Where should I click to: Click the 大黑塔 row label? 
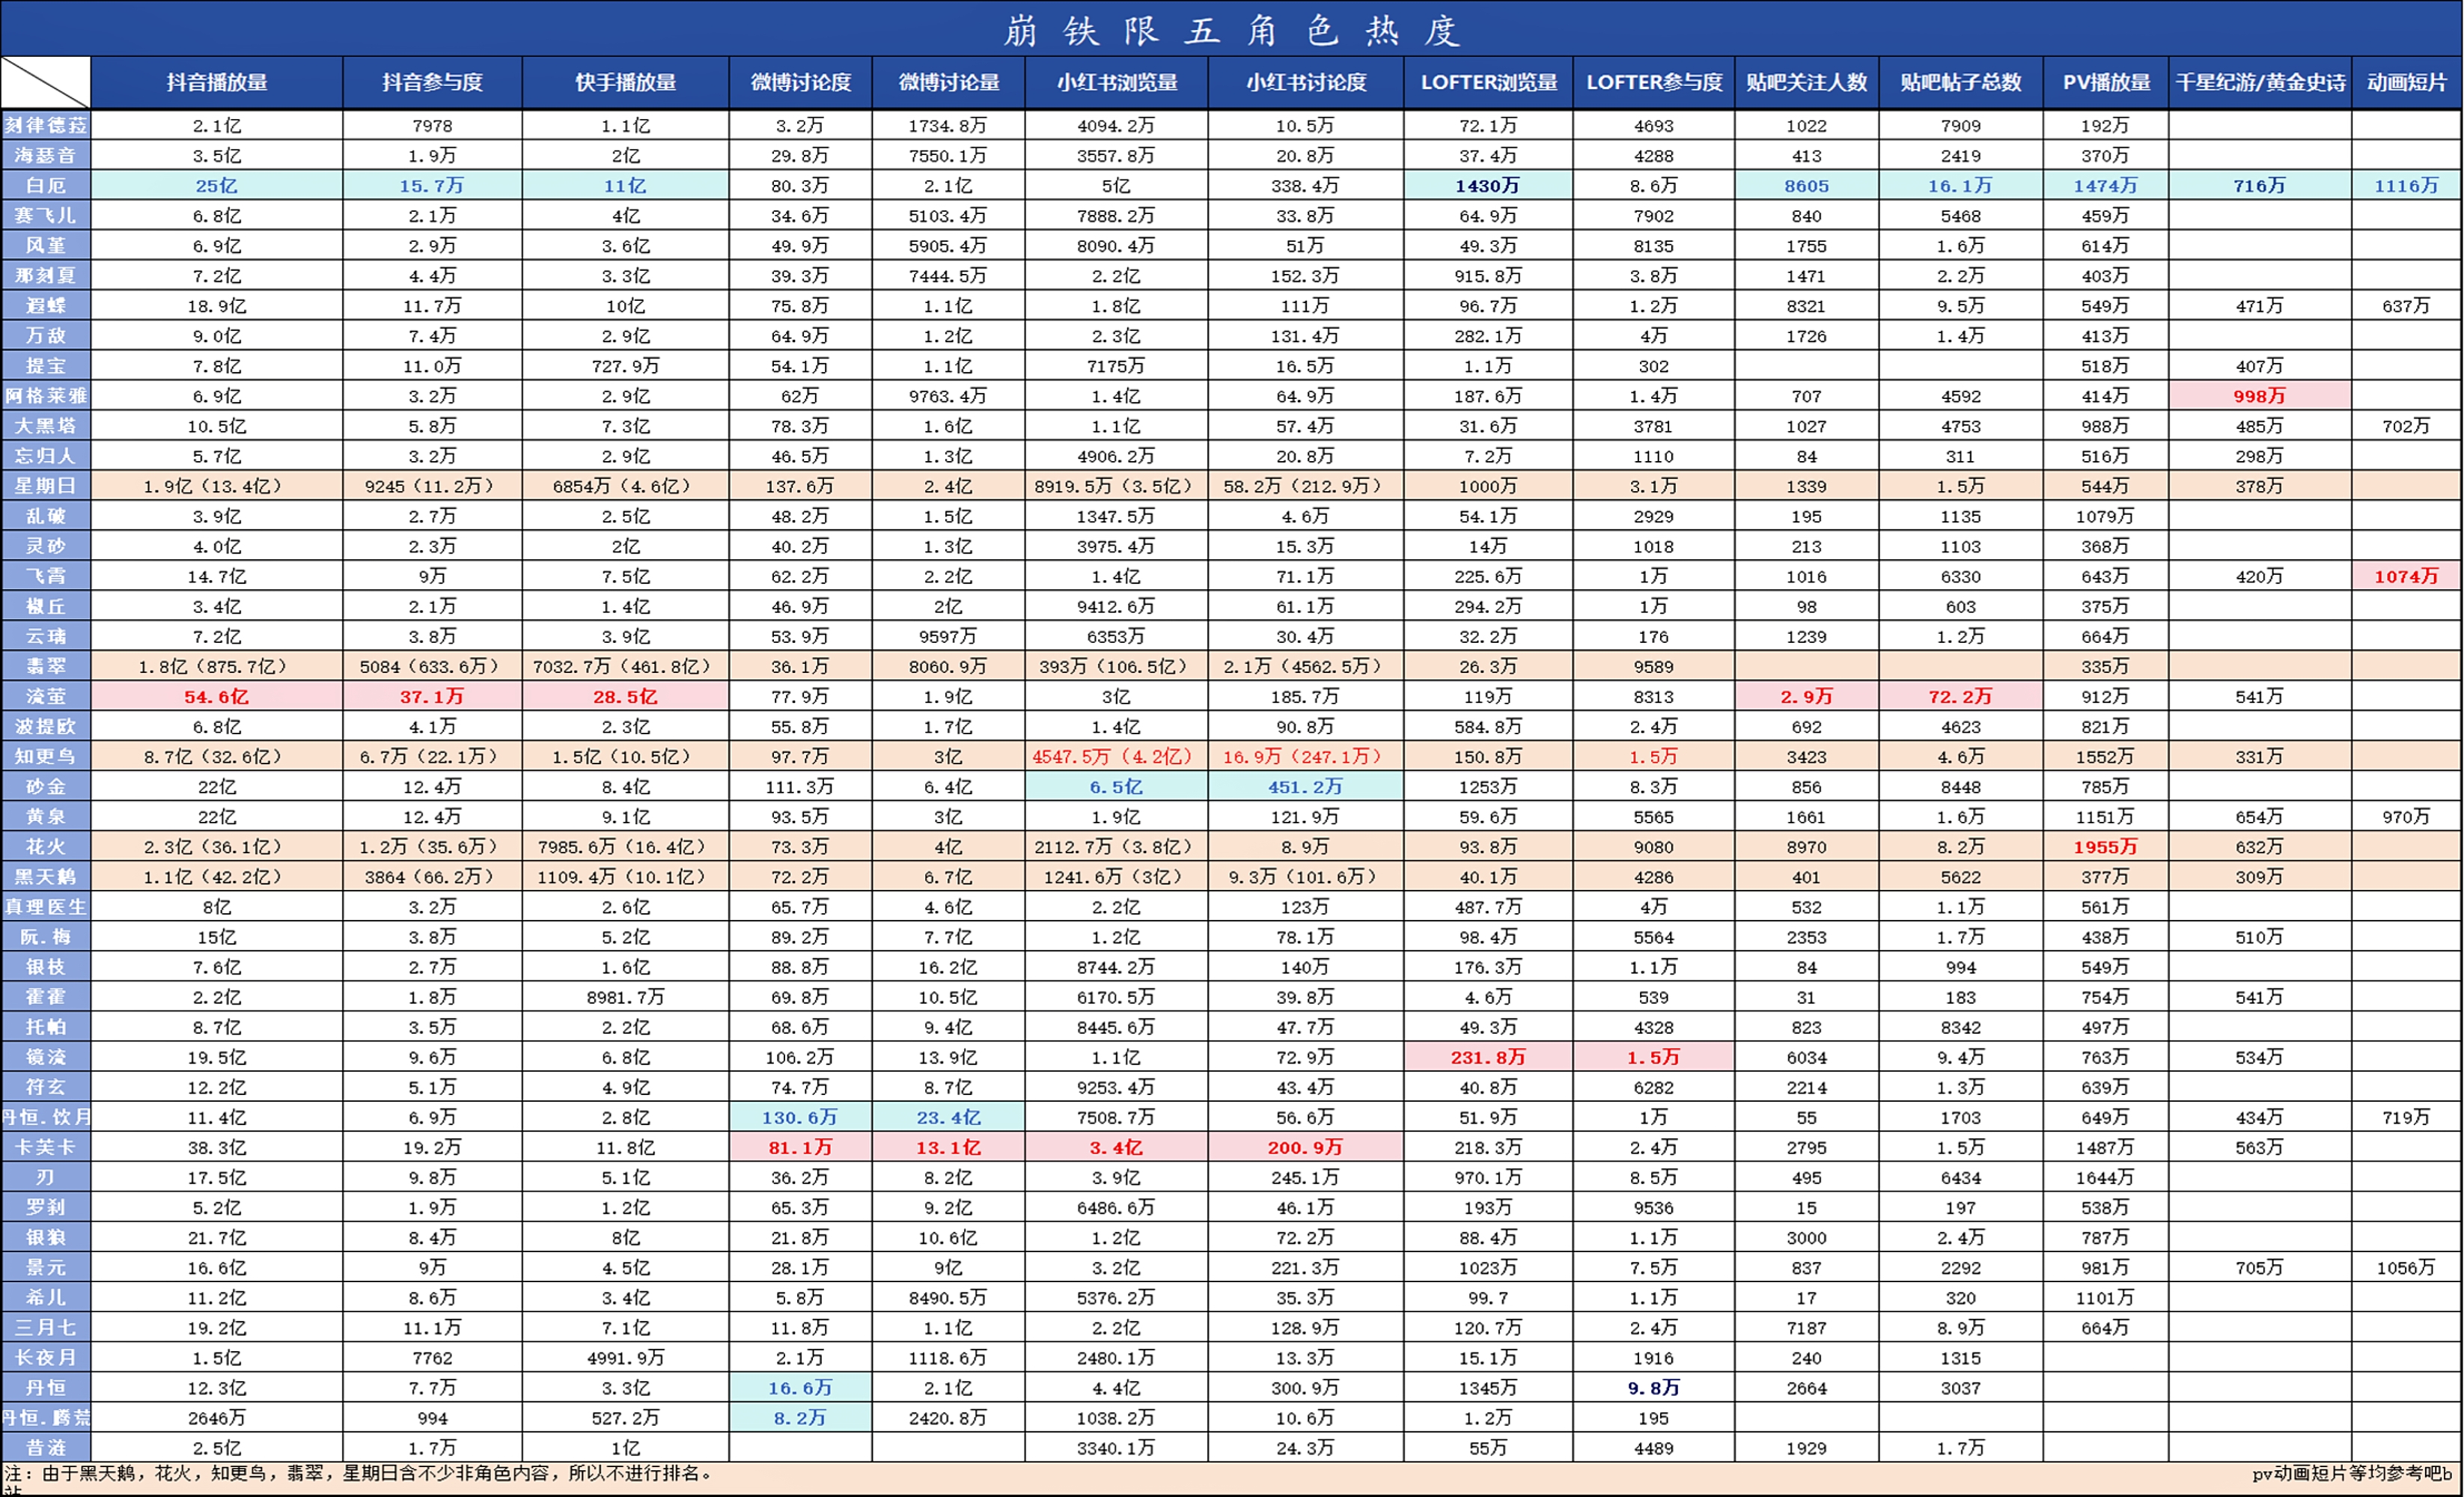pos(46,425)
